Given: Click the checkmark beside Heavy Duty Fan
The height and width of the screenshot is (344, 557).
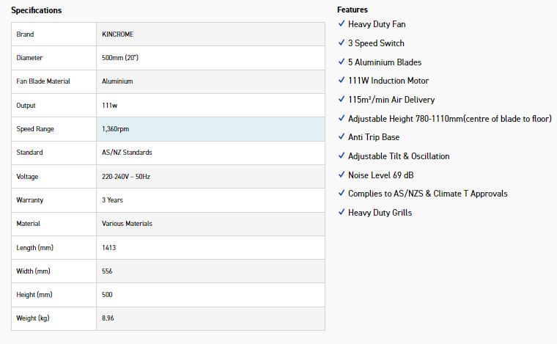Looking at the screenshot, I should click(342, 24).
